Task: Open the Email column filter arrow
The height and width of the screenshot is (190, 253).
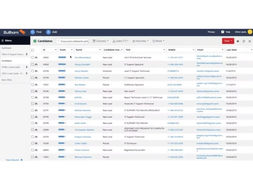Action: click(x=223, y=50)
